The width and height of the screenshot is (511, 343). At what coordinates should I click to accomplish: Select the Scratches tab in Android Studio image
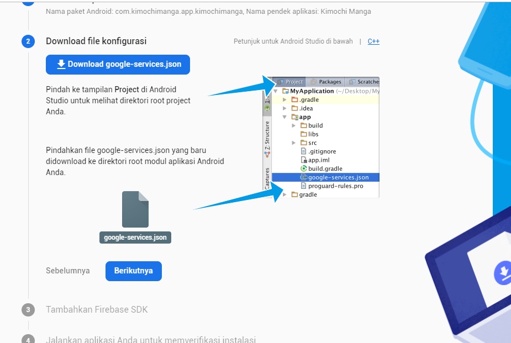tap(362, 82)
